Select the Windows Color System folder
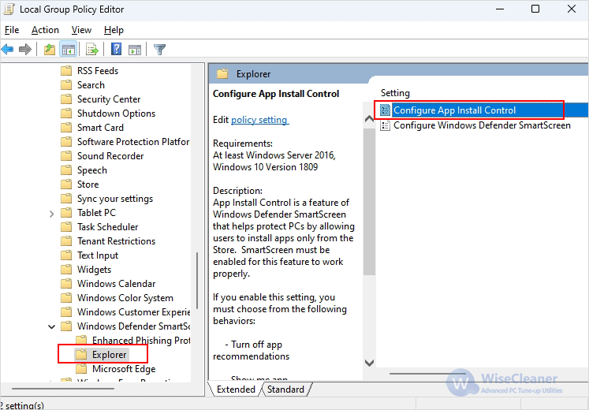Screen dimensions: 589x410 125,298
